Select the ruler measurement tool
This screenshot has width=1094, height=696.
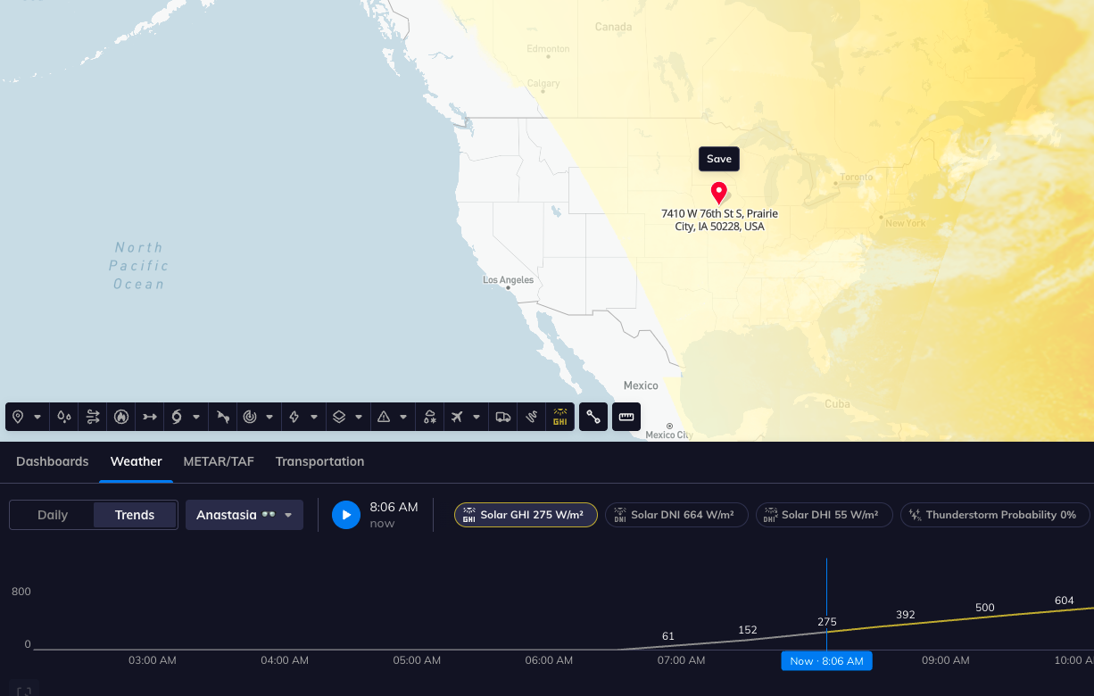[x=626, y=417]
